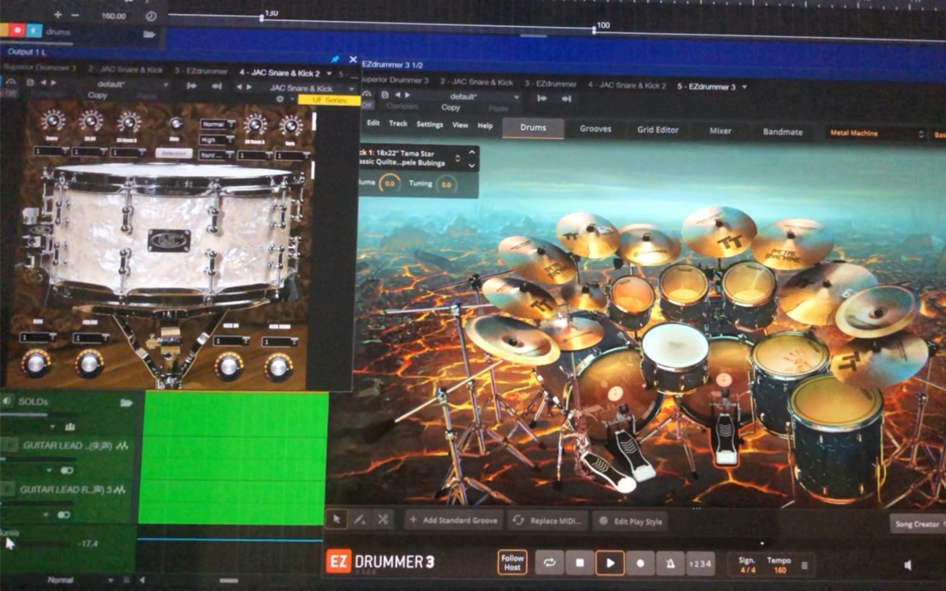Image resolution: width=946 pixels, height=591 pixels.
Task: Click the Selection button in JAC Snare
Action: tap(174, 153)
